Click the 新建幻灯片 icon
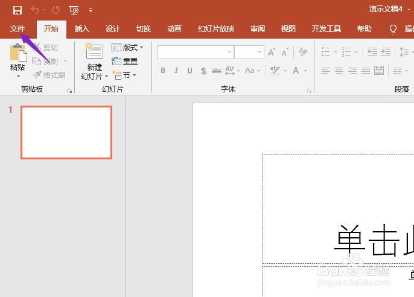Image resolution: width=414 pixels, height=297 pixels. [94, 51]
